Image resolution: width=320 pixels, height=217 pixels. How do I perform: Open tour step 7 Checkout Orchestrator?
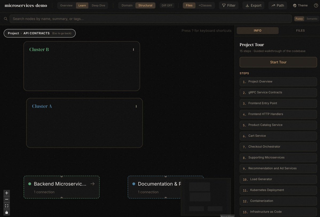(278, 146)
